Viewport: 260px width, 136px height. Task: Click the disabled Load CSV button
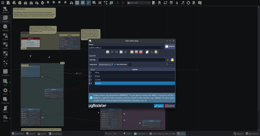click(x=170, y=64)
